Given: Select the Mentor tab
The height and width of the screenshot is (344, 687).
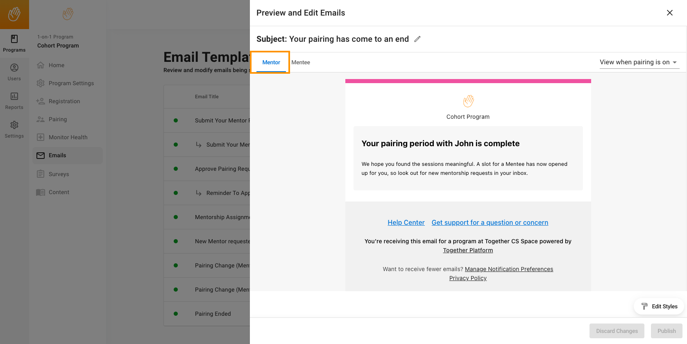Looking at the screenshot, I should [x=271, y=62].
